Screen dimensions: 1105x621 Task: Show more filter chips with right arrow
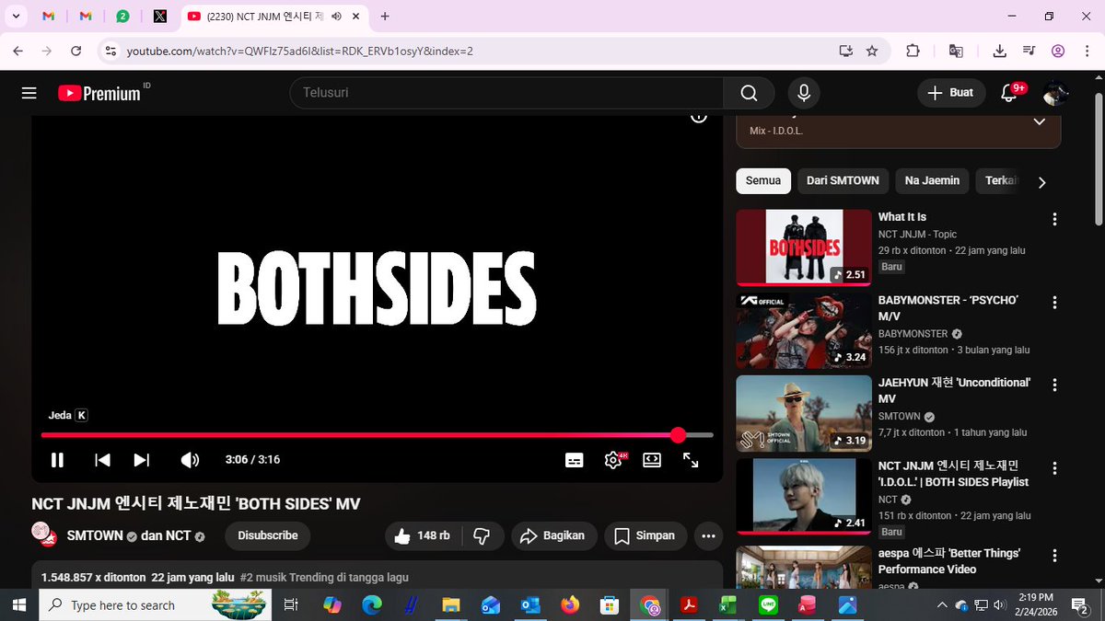[1042, 182]
